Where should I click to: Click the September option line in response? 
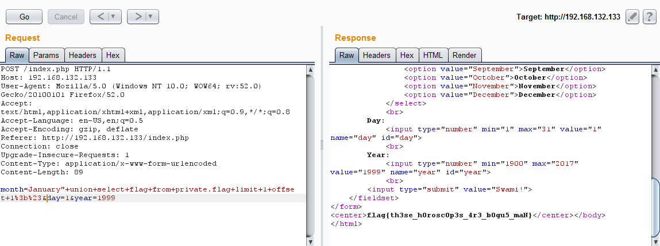tap(505, 69)
